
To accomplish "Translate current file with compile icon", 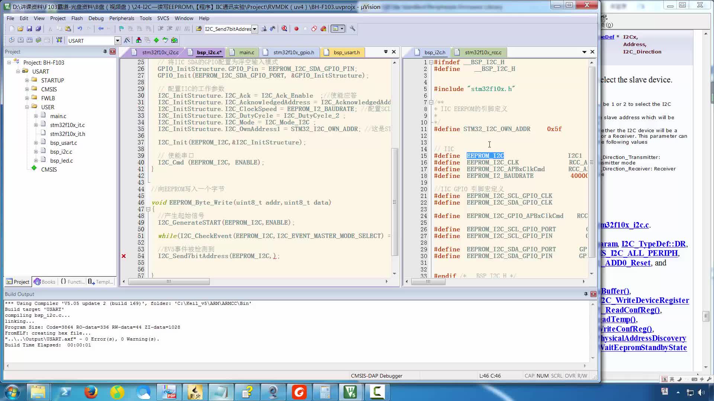I will pos(12,40).
